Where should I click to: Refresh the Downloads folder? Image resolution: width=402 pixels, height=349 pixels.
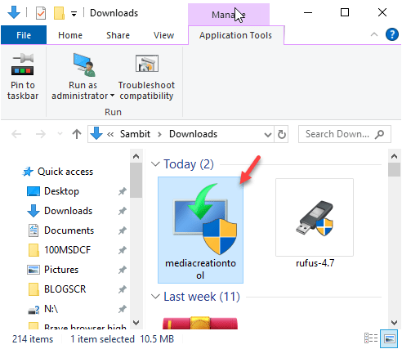pos(282,134)
